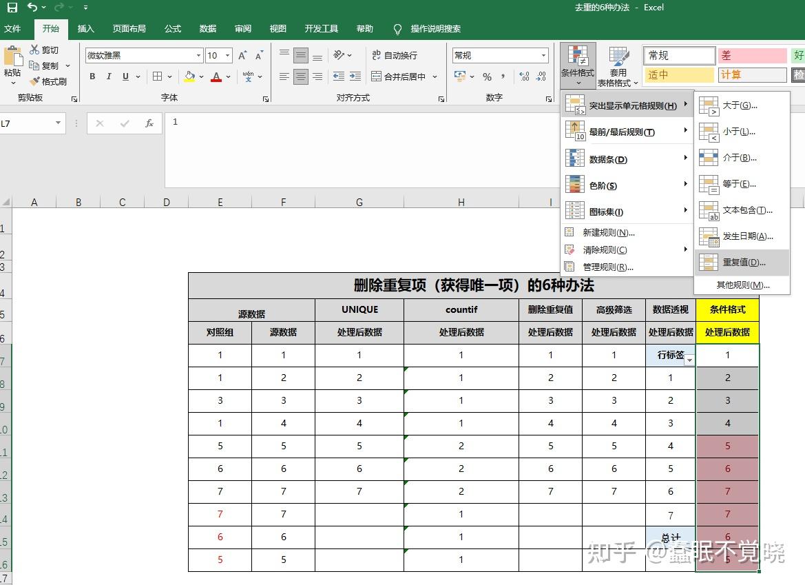Choose 清除规则(C) menu item
The height and width of the screenshot is (585, 805).
point(627,249)
